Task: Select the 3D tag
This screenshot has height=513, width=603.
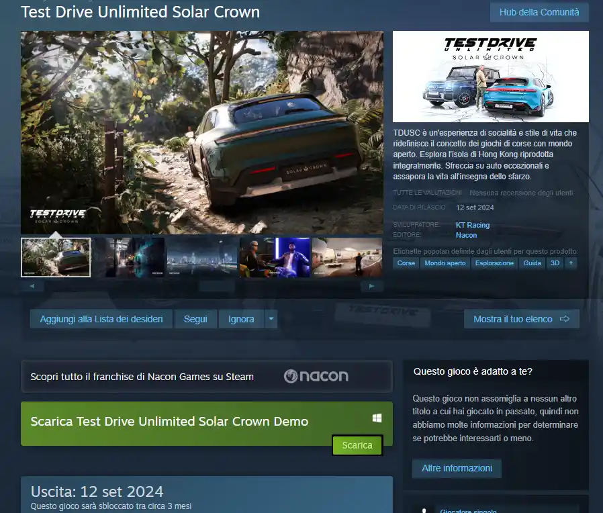Action: pos(555,263)
